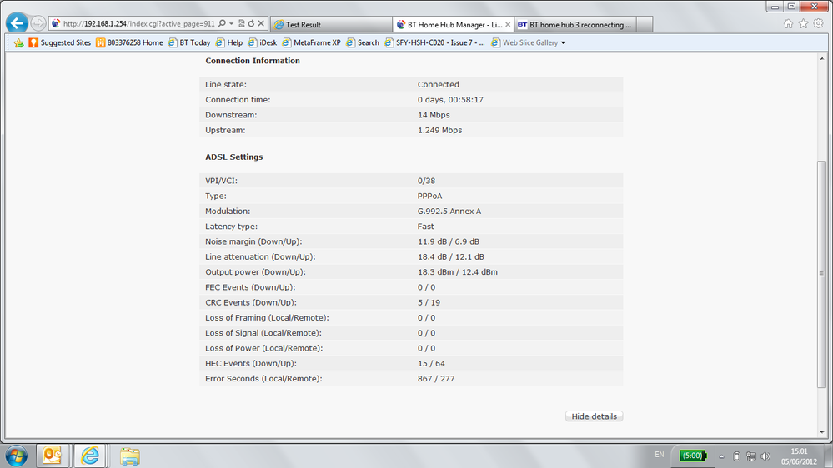Add to favorites bar star icon
This screenshot has height=468, width=833.
click(18, 43)
